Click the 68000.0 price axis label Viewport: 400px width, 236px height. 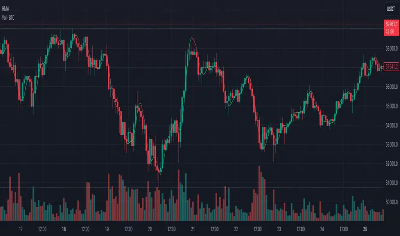pyautogui.click(x=391, y=48)
